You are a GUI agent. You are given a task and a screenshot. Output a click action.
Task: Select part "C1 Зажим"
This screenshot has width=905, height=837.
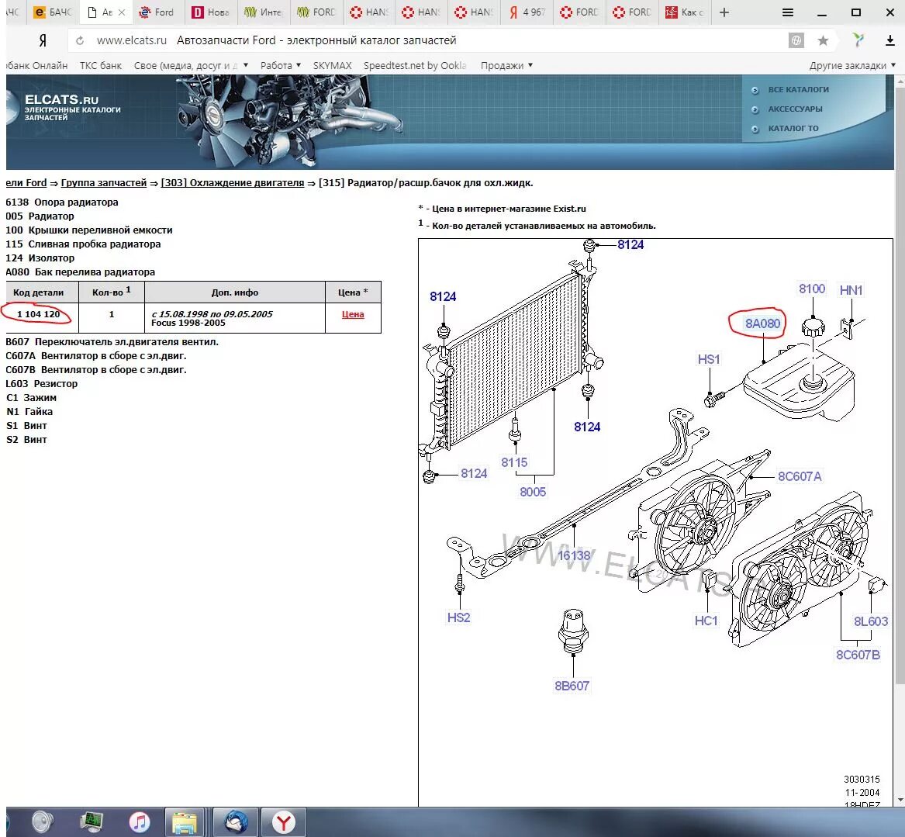(x=31, y=398)
